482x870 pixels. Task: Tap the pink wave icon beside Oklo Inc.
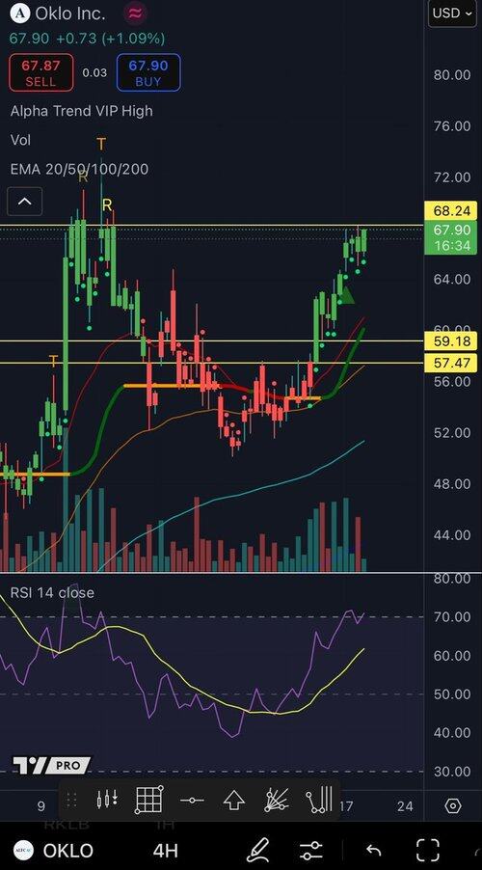(135, 14)
